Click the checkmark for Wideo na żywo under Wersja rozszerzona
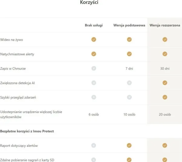 point(165,40)
